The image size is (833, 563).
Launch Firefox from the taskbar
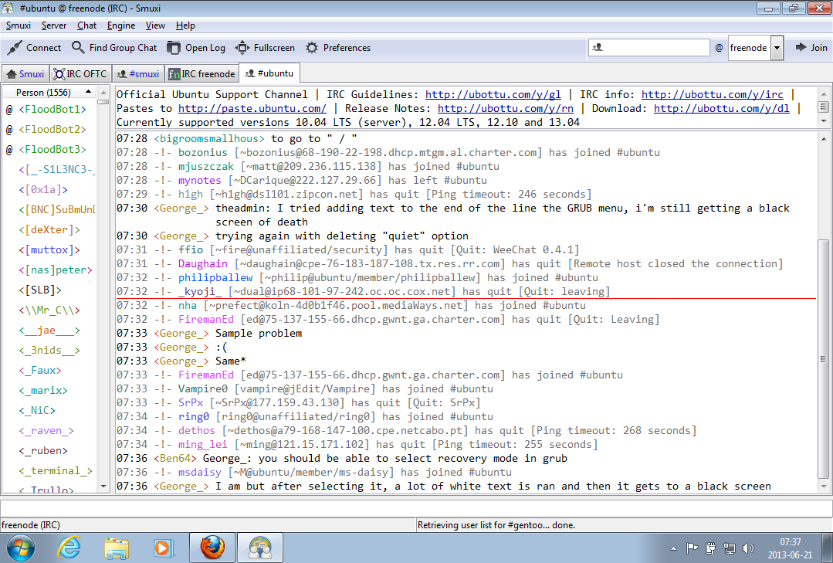click(212, 548)
